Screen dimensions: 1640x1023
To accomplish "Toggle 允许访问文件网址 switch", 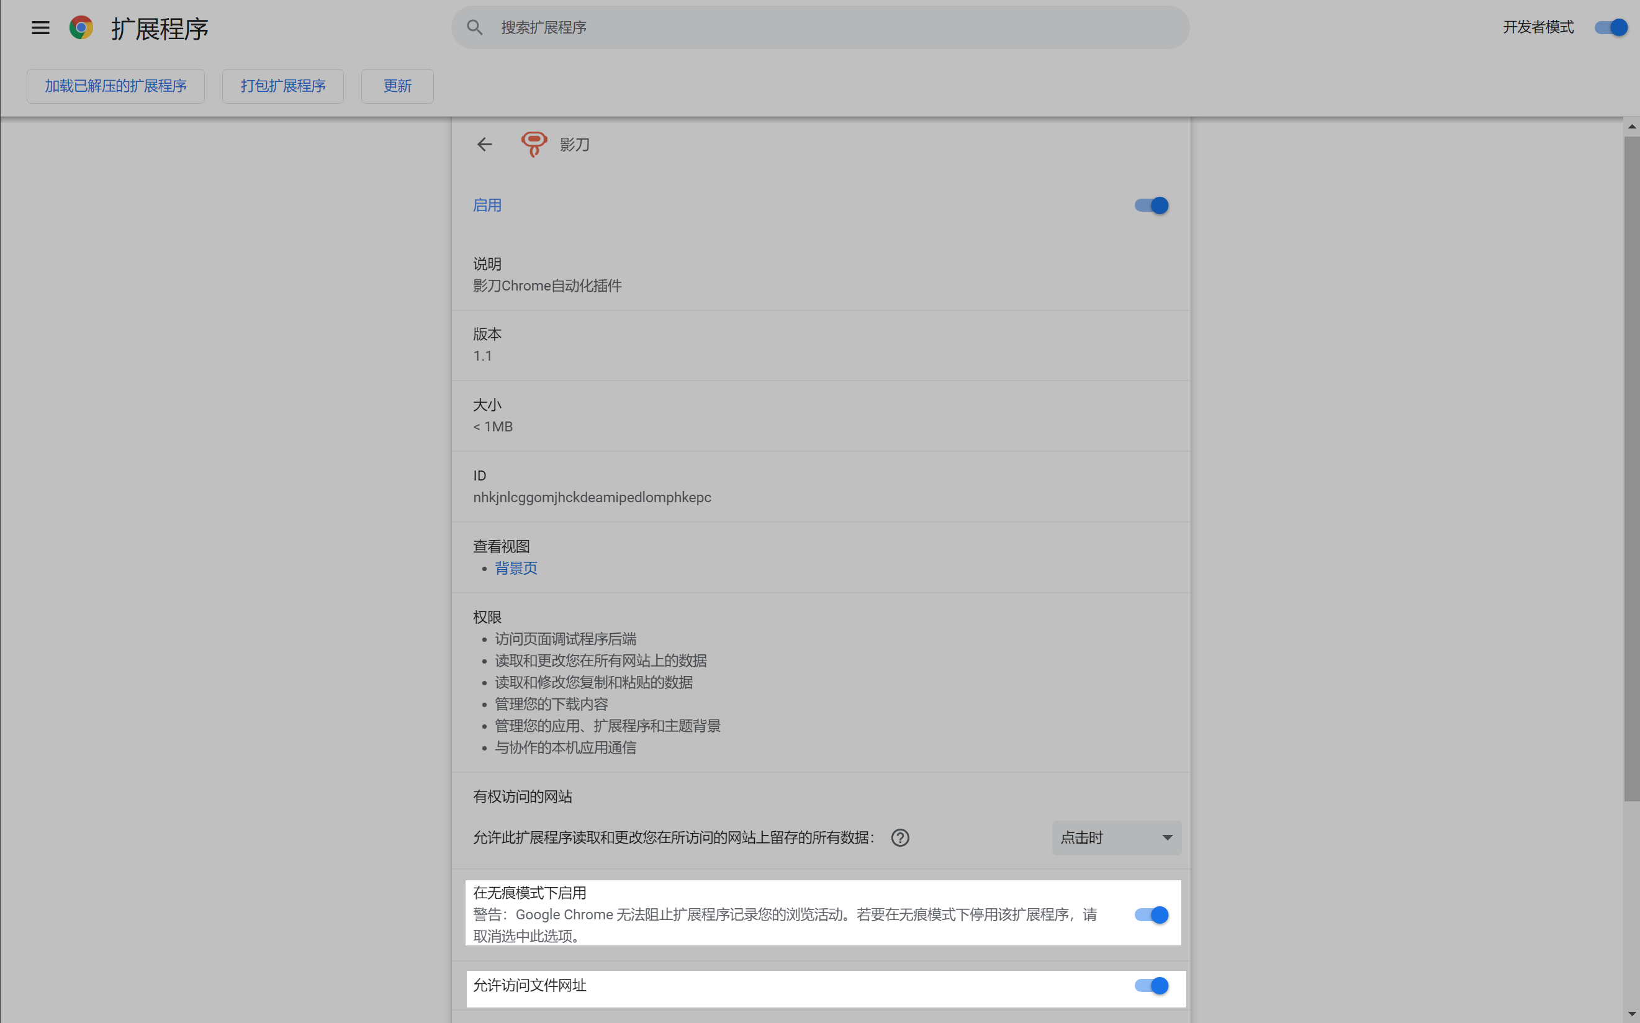I will click(x=1151, y=986).
